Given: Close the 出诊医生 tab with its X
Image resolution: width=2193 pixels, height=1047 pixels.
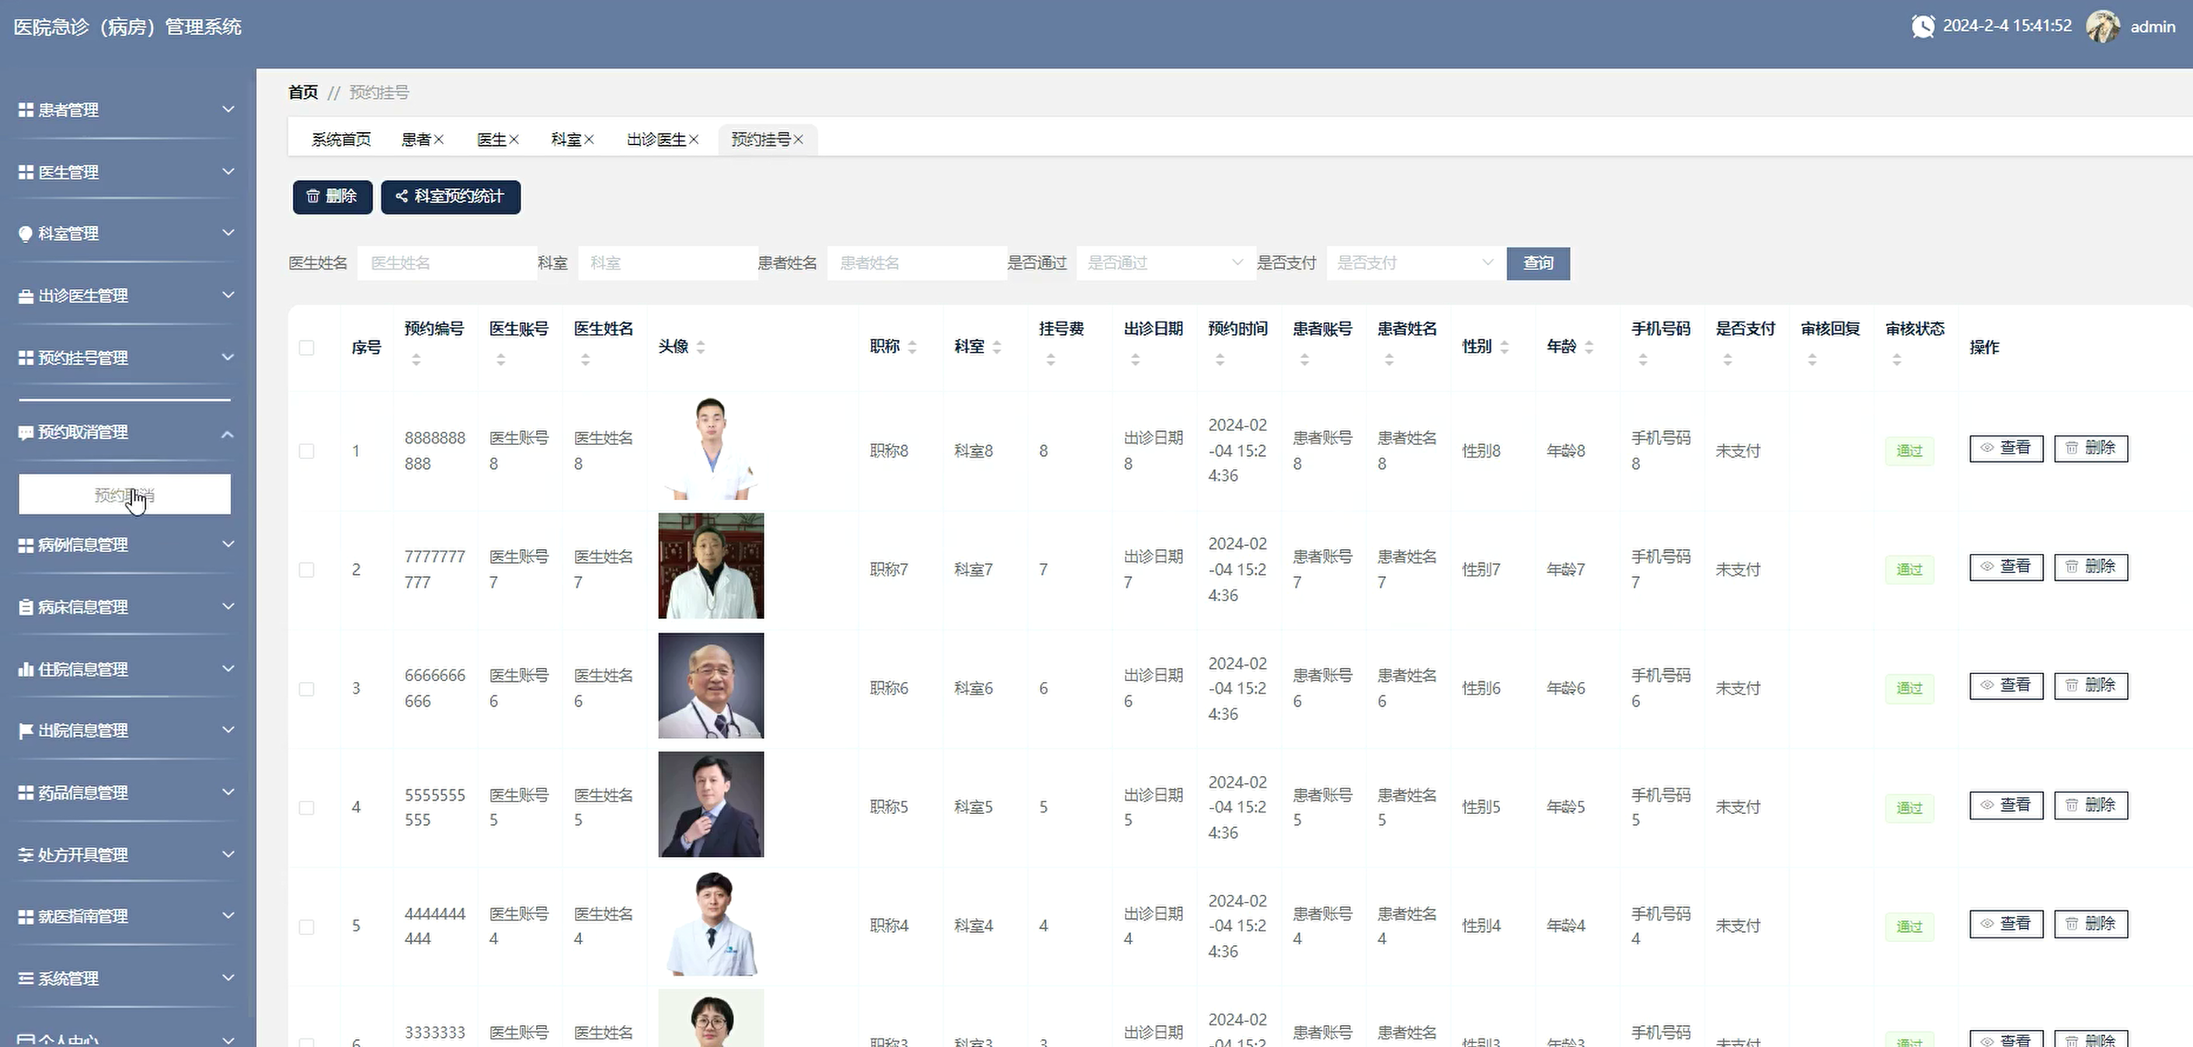Looking at the screenshot, I should (694, 140).
